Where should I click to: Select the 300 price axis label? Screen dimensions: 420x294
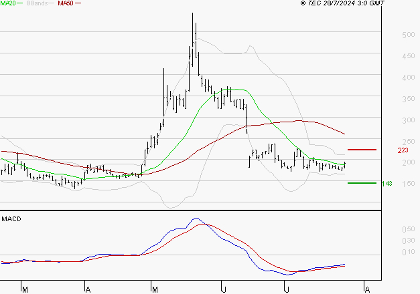click(x=409, y=120)
